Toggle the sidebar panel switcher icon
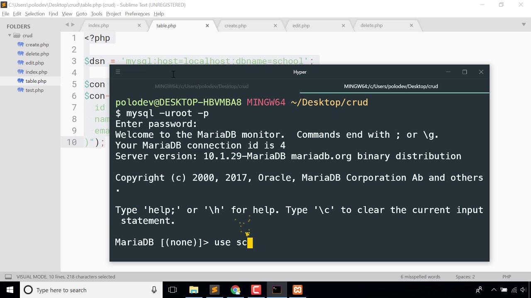 (8, 276)
